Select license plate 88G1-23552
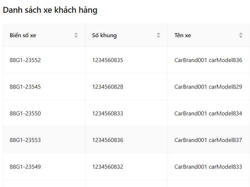 coord(25,60)
